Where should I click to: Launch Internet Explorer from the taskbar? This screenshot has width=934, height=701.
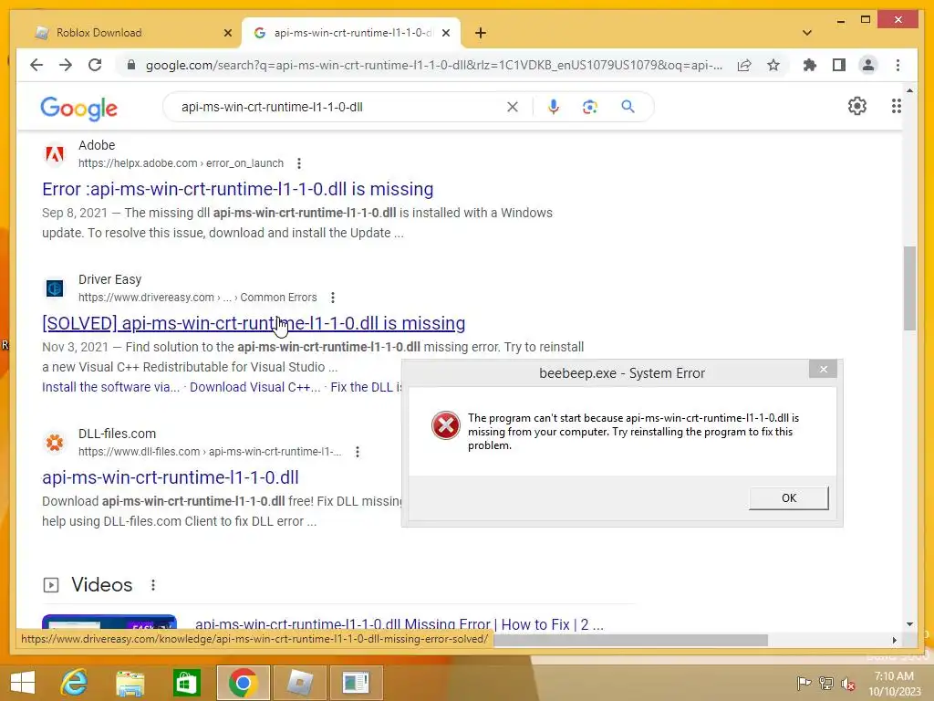pos(75,683)
